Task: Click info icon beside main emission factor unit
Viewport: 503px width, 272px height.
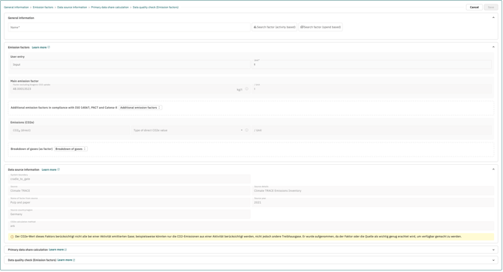Action: point(247,89)
